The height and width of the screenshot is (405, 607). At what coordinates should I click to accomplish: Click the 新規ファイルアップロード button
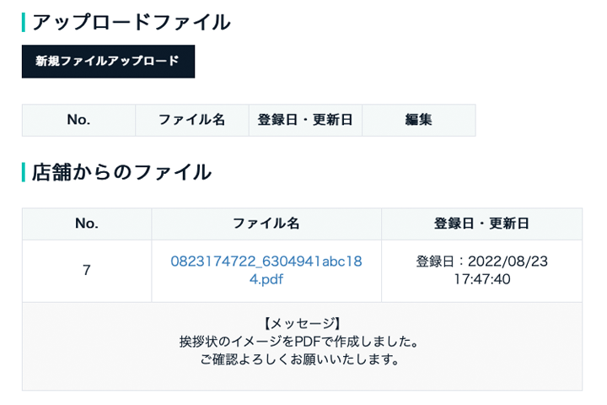tap(109, 62)
